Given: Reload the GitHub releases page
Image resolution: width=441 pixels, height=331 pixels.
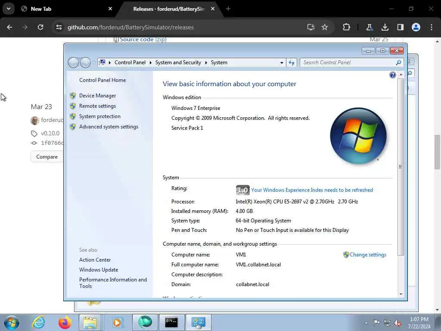Looking at the screenshot, I should [x=40, y=27].
